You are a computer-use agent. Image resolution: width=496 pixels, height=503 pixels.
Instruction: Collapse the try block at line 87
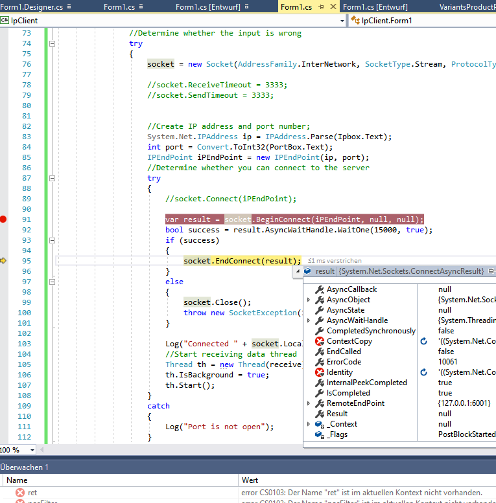[52, 179]
